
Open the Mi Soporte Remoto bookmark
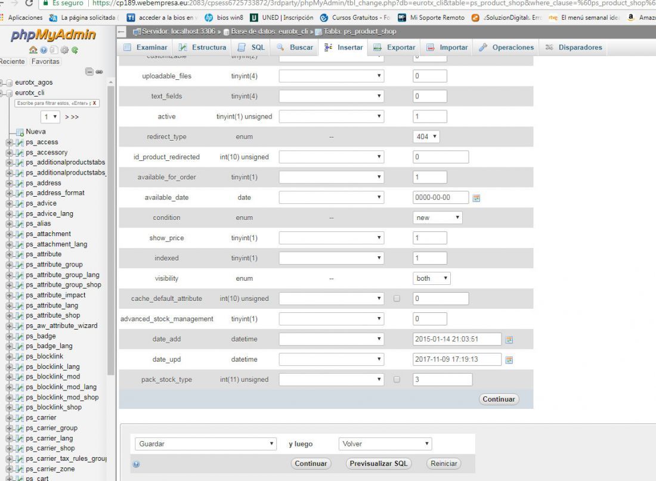(x=431, y=17)
